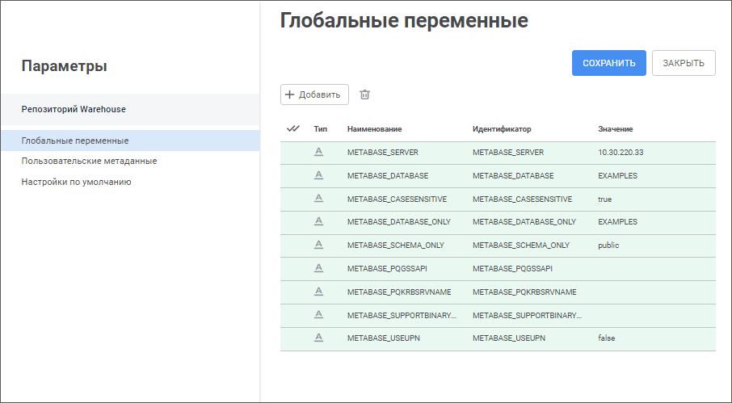Click type icon of METABASE_SCHEMA_ONLY row
This screenshot has width=732, height=403.
318,245
